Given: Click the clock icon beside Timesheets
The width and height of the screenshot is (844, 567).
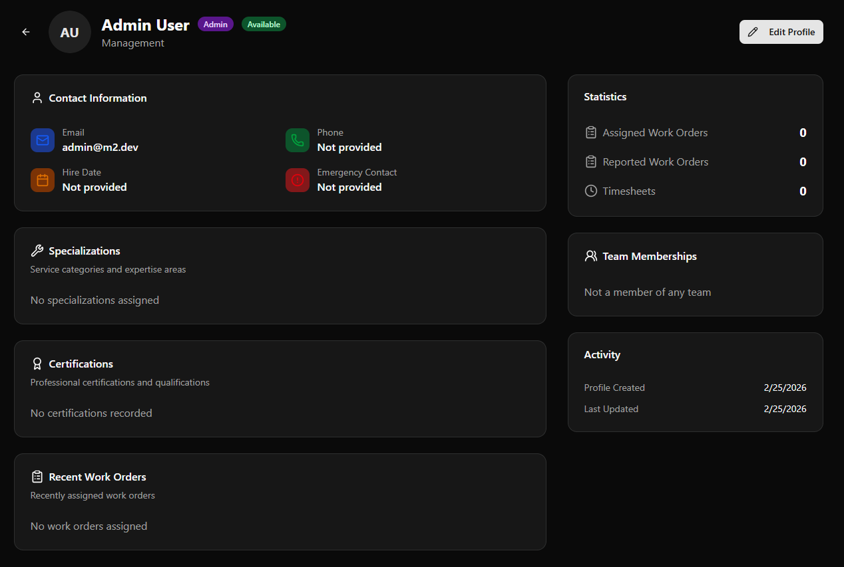Looking at the screenshot, I should (590, 191).
